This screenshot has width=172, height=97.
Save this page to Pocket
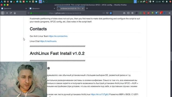(x=107, y=13)
